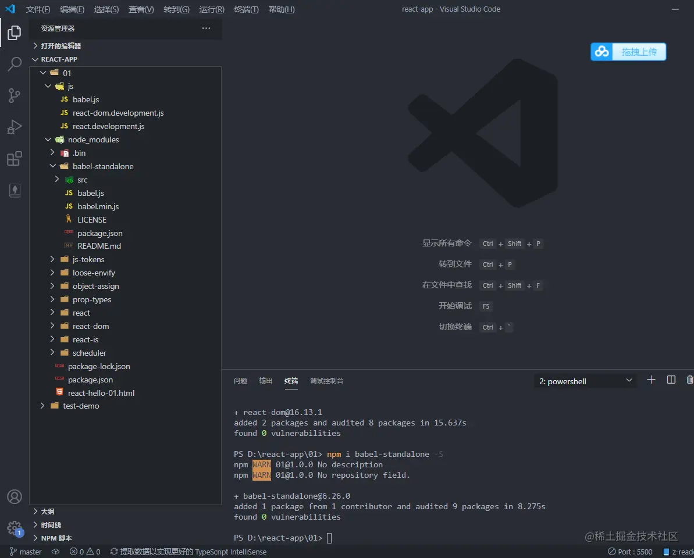Click Port : 5500 live server status
694x558 pixels.
pos(630,552)
